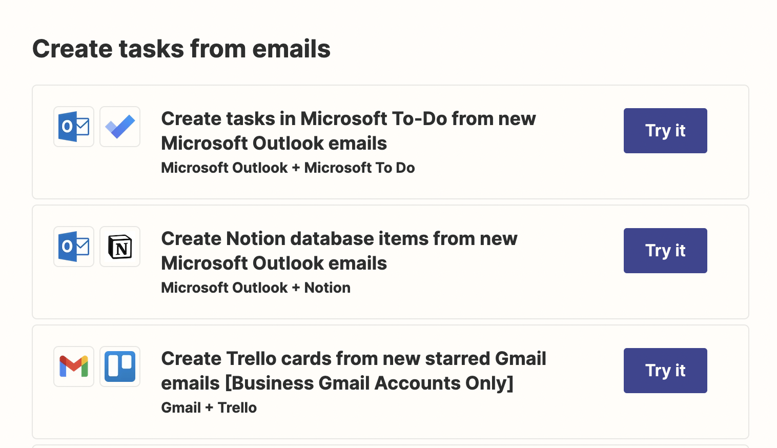Click the Notion app icon
The image size is (777, 448).
click(120, 247)
